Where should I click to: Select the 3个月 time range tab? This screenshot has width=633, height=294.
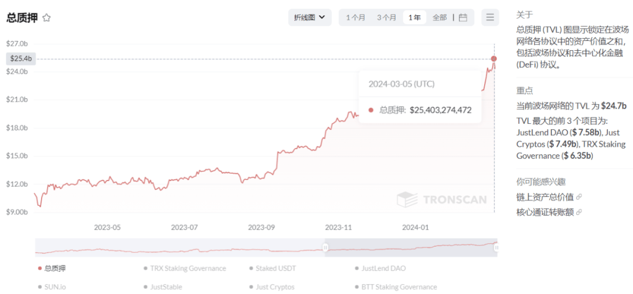point(387,18)
